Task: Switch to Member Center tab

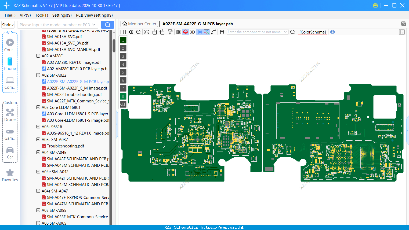Action: 139,24
